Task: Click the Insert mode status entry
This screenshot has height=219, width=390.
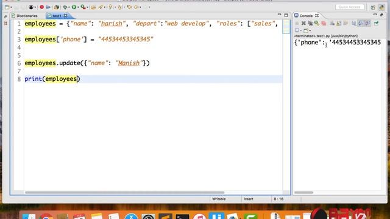Action: pos(249,199)
